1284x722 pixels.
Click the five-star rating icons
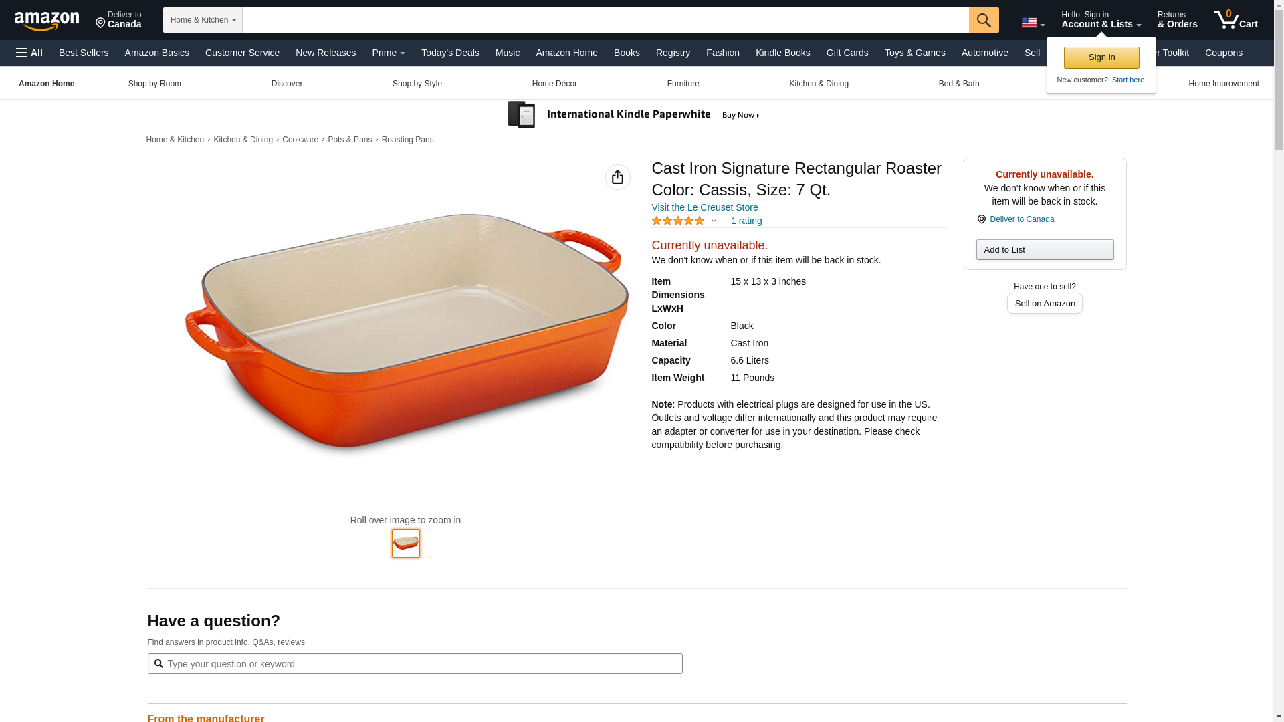677,221
